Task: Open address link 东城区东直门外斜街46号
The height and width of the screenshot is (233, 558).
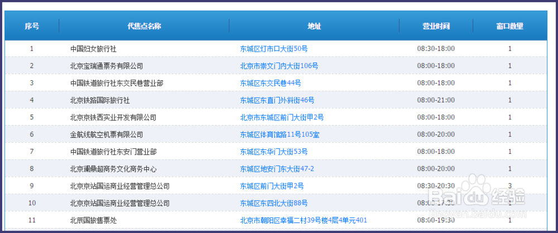Action: point(277,100)
